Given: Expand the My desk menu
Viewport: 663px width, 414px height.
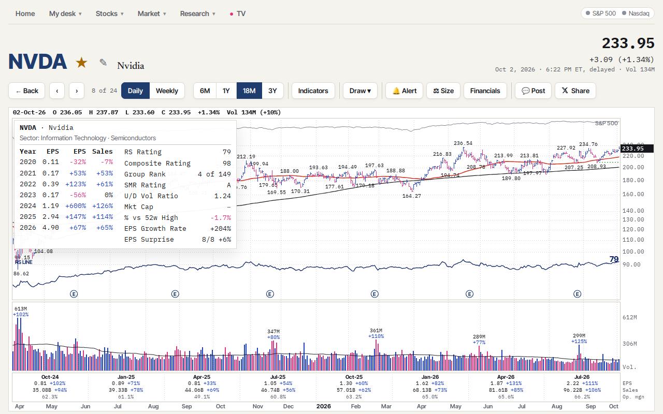Looking at the screenshot, I should click(65, 13).
